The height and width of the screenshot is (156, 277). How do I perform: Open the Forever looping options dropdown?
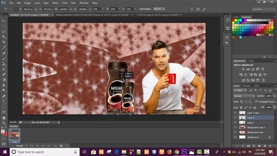[x=22, y=146]
